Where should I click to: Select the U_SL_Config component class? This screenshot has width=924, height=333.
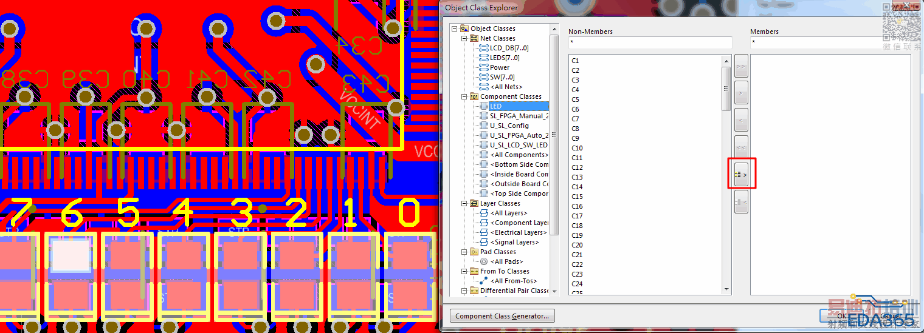tap(509, 126)
